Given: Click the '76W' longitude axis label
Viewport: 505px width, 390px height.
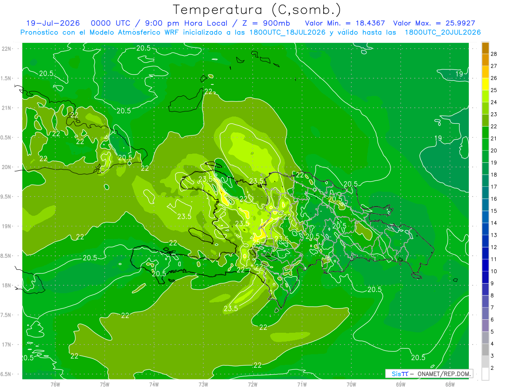Looking at the screenshot, I should (x=55, y=384).
